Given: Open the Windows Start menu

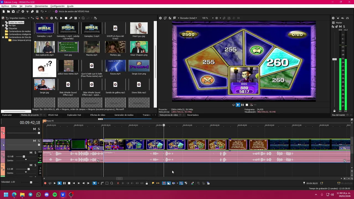Looking at the screenshot, I should click(6, 195).
